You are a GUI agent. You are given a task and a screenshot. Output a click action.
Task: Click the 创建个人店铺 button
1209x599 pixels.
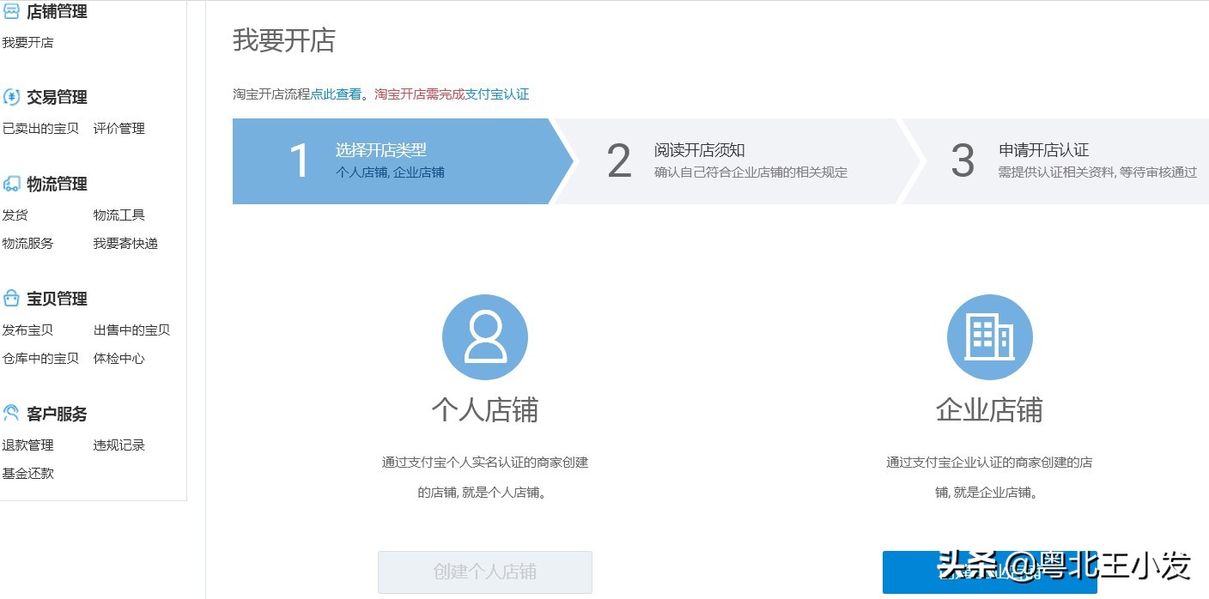(485, 572)
